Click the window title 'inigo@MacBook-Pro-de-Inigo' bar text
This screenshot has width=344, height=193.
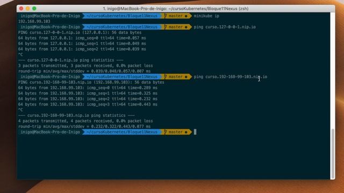click(x=176, y=9)
